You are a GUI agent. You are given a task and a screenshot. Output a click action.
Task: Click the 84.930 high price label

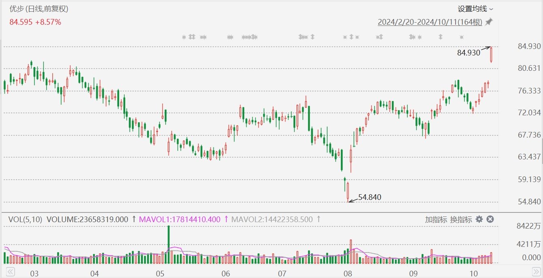tap(468, 53)
